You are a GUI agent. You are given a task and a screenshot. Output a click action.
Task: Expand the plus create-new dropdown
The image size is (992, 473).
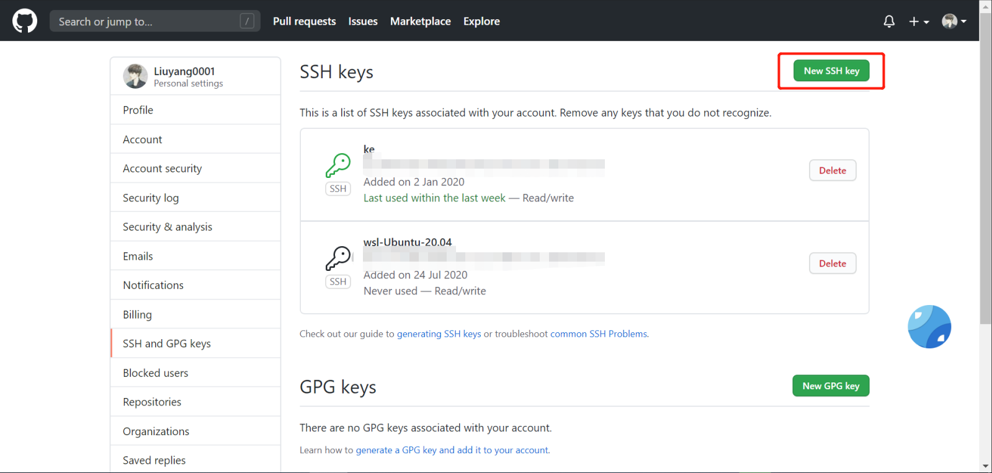point(919,22)
